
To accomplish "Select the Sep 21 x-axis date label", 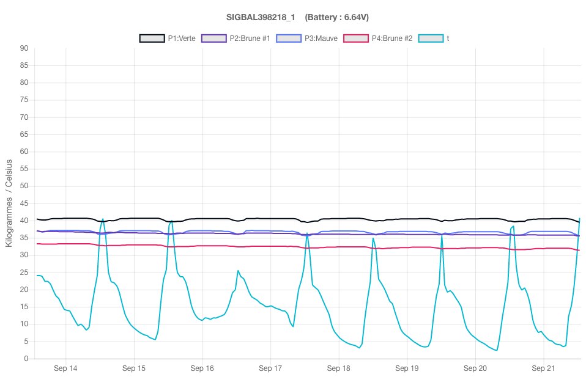I will [543, 368].
